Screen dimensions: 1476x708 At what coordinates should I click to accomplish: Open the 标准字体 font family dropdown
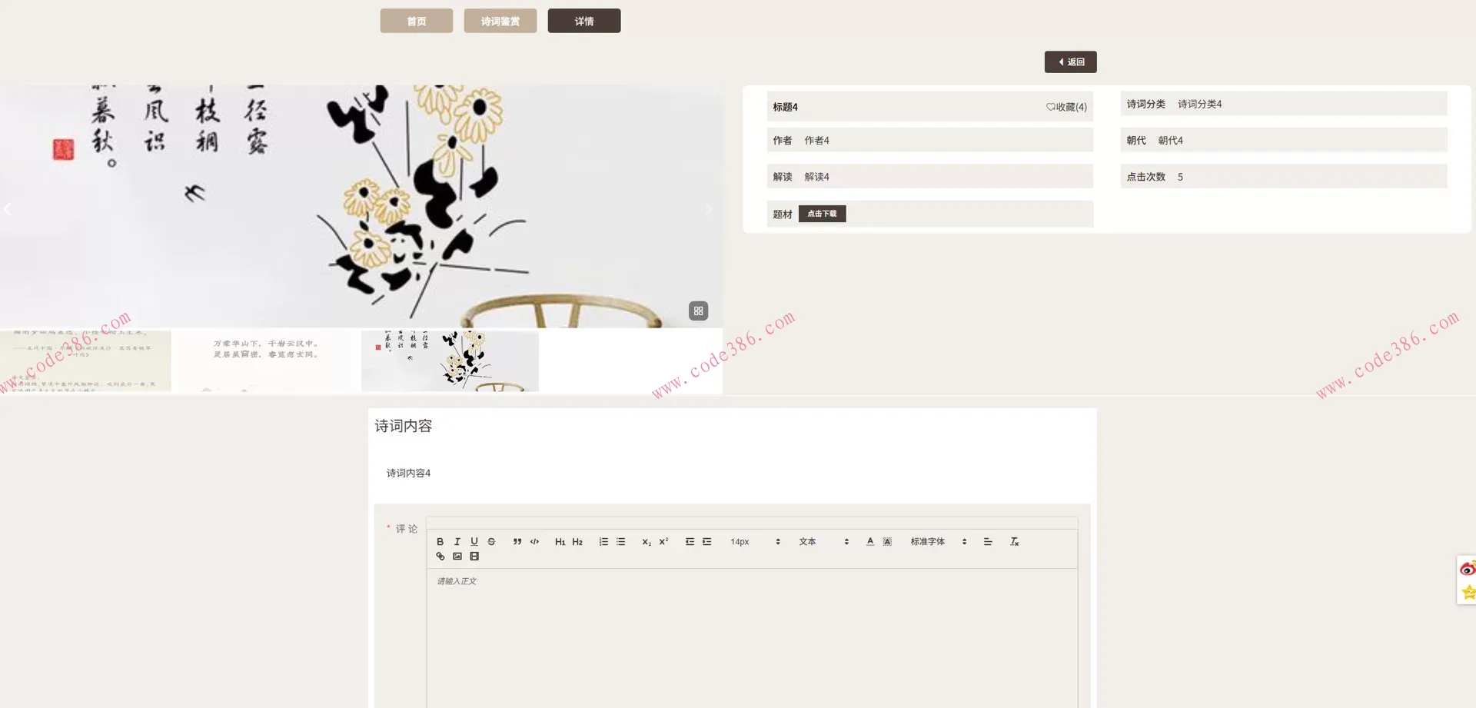point(938,542)
